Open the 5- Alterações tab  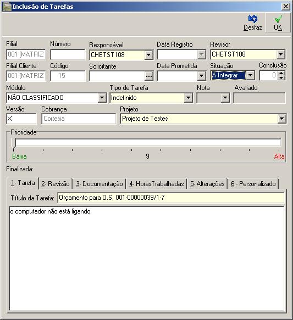207,184
